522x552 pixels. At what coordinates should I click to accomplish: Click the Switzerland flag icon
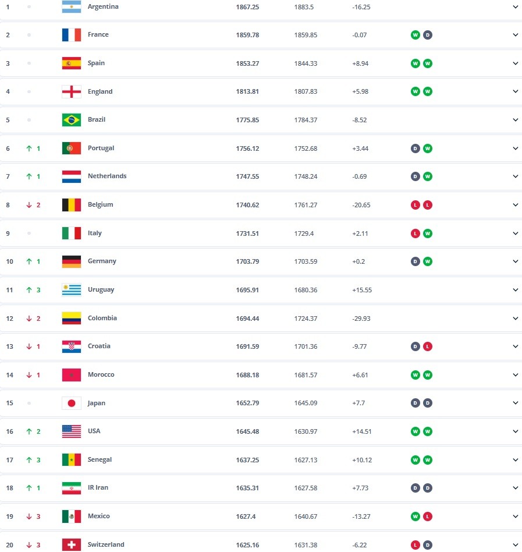(71, 545)
